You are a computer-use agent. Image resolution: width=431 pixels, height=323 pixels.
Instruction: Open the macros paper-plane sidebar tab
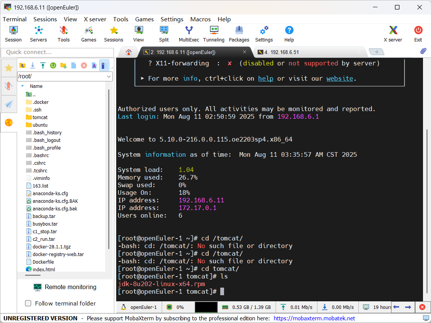(9, 104)
